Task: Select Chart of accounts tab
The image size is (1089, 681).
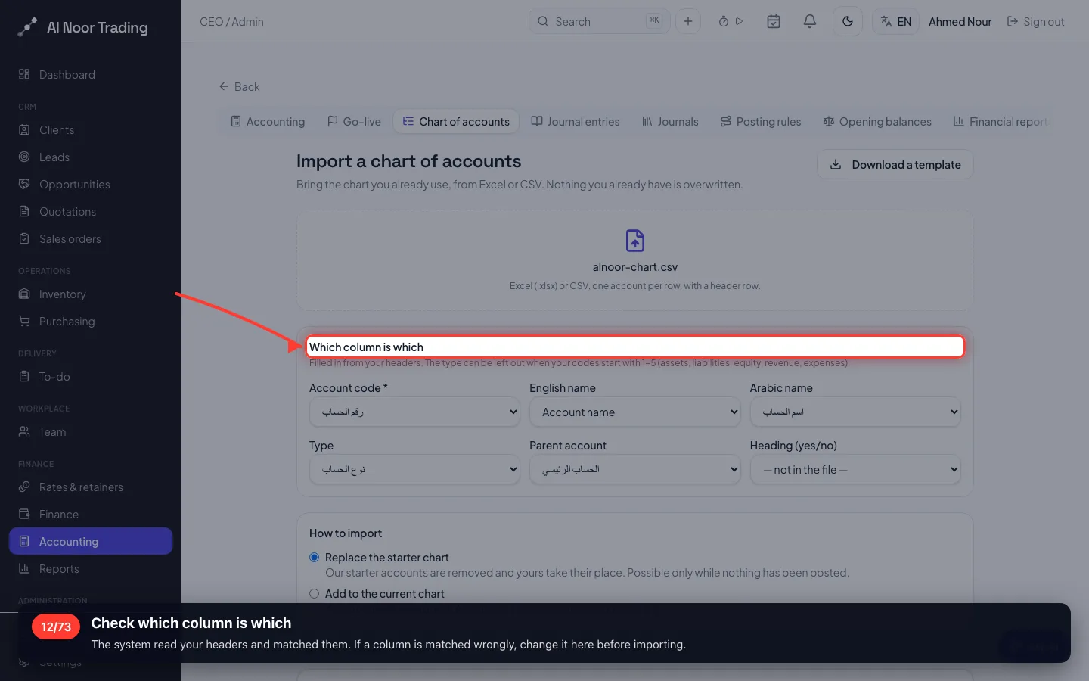Action: [x=456, y=121]
